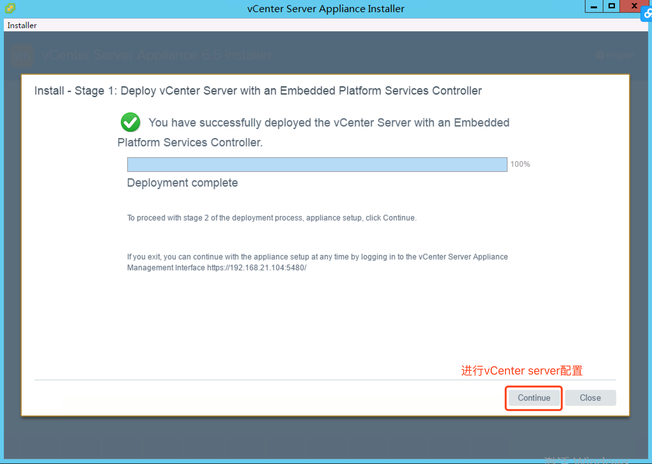Click the green success checkmark icon
652x464 pixels.
(130, 122)
